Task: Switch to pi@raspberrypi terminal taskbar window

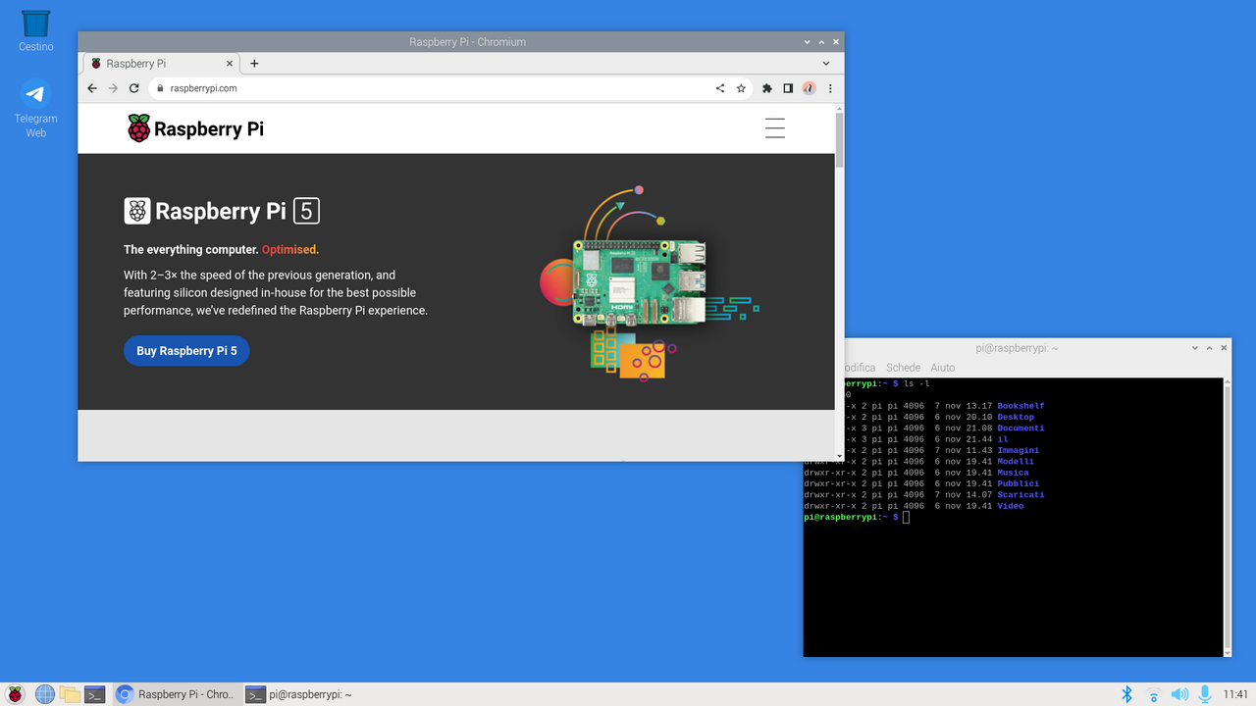Action: 299,694
